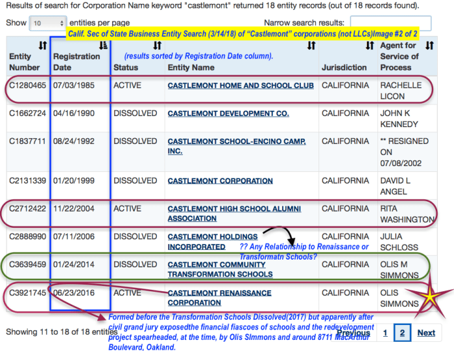The image size is (454, 351).
Task: Sort by Jurisdiction column arrows
Action: tap(370, 45)
